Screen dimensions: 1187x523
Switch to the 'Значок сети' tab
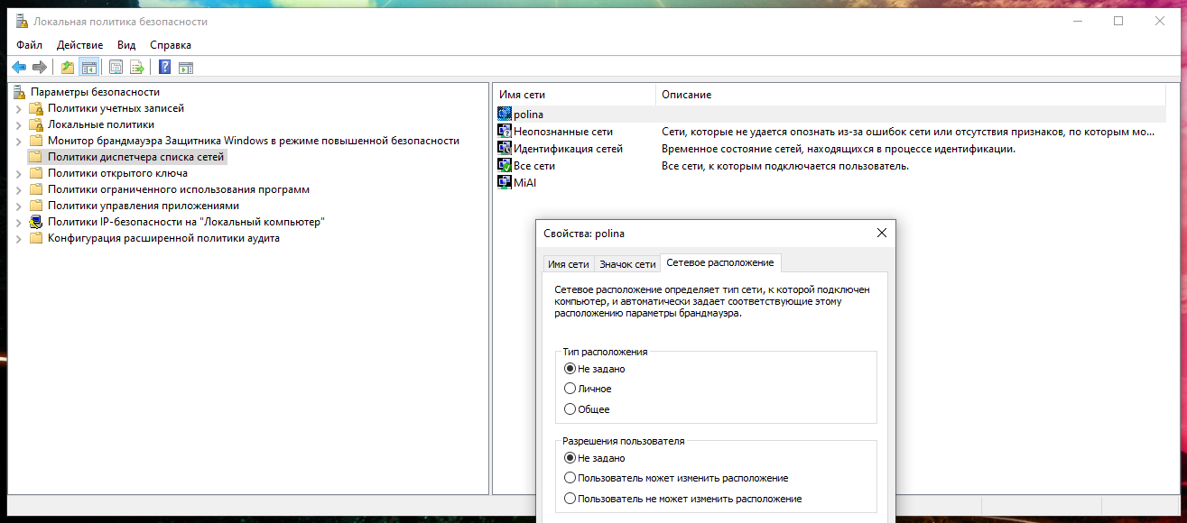point(627,264)
